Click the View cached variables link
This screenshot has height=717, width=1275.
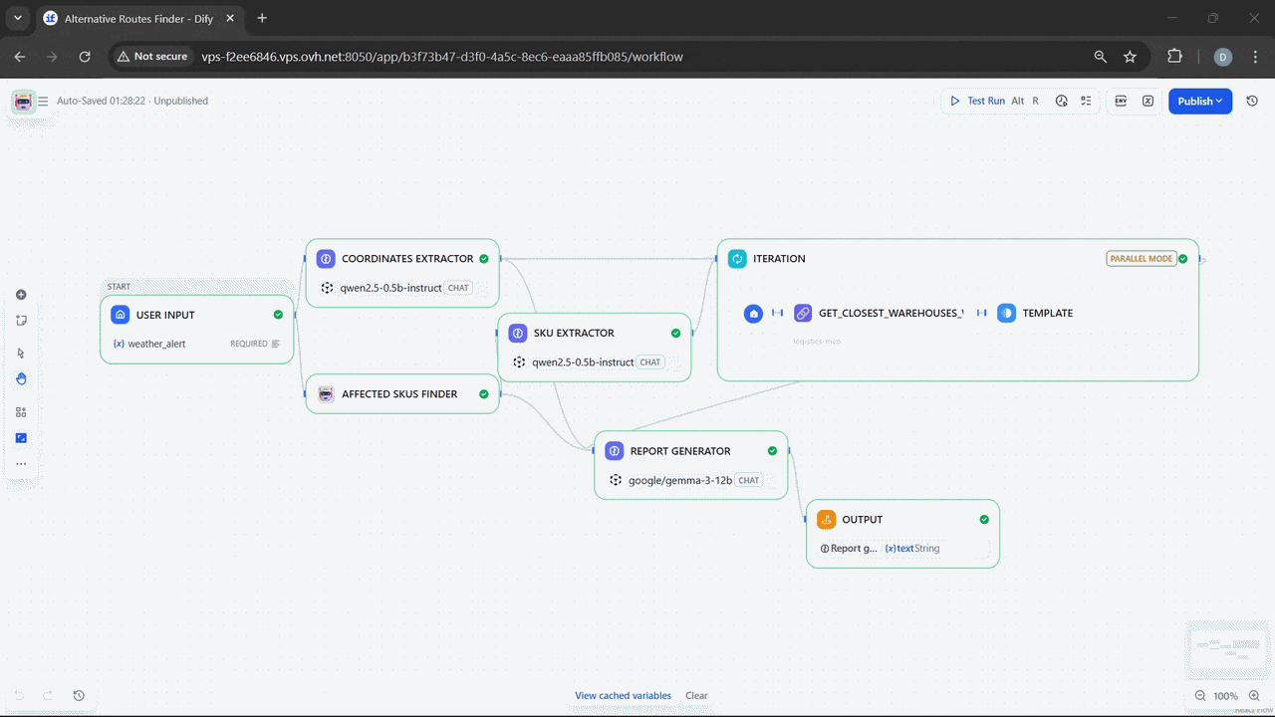(x=623, y=695)
